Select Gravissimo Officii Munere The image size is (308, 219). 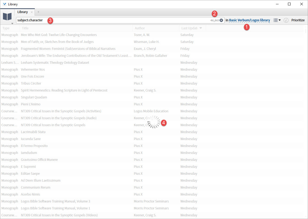pyautogui.click(x=39, y=160)
